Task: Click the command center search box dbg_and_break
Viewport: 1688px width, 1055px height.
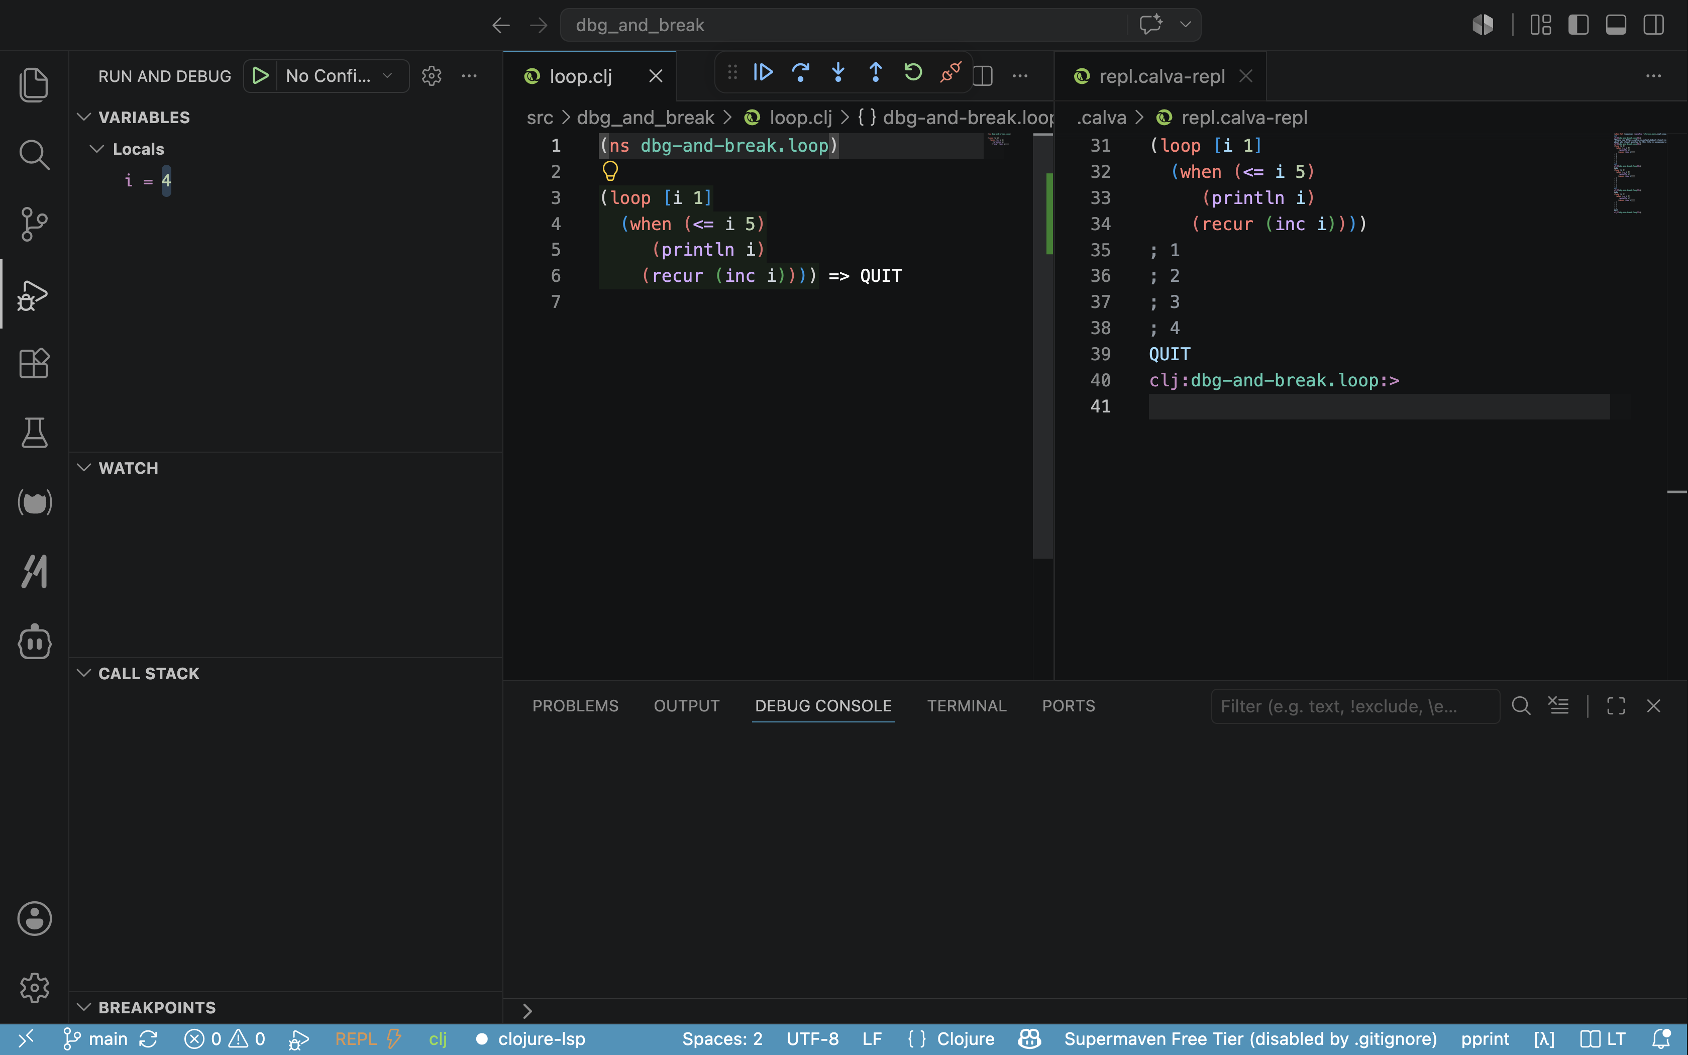Action: click(844, 25)
